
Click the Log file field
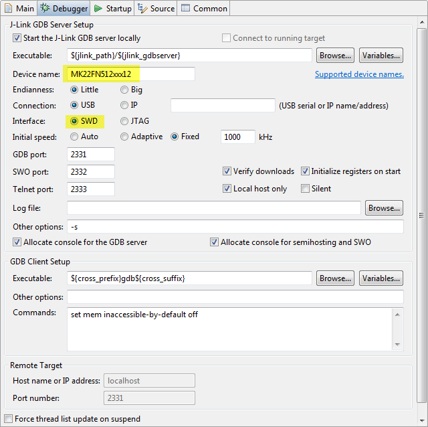coord(214,208)
